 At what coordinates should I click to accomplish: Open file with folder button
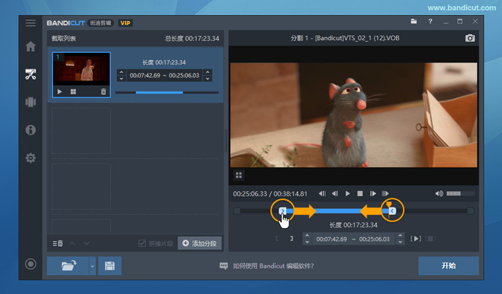coord(68,266)
